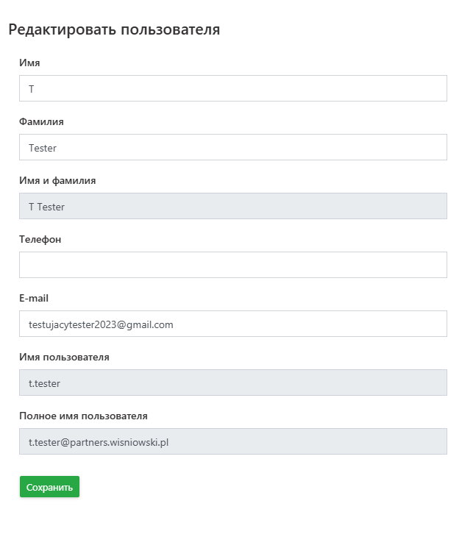The image size is (462, 537).
Task: Click the Имя field containing "T"
Action: pyautogui.click(x=232, y=88)
